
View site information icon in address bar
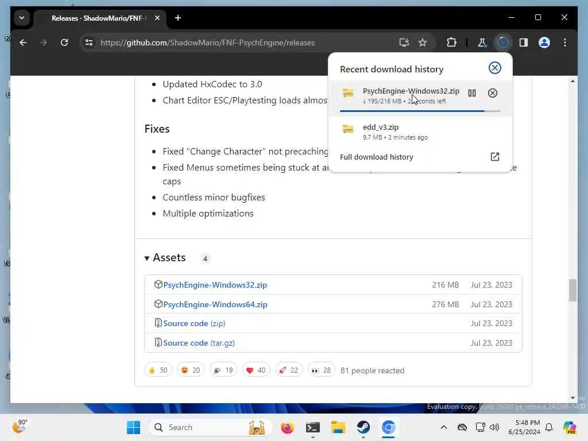tap(89, 42)
